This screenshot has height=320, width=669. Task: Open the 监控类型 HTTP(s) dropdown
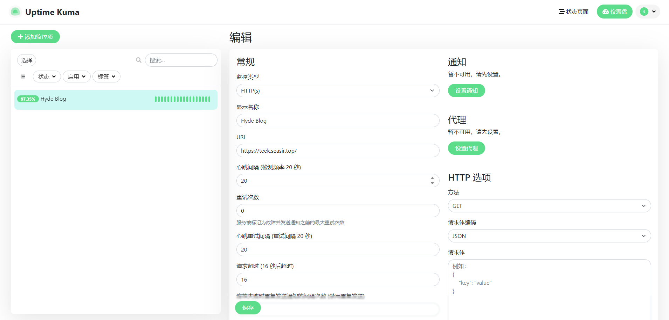point(338,90)
